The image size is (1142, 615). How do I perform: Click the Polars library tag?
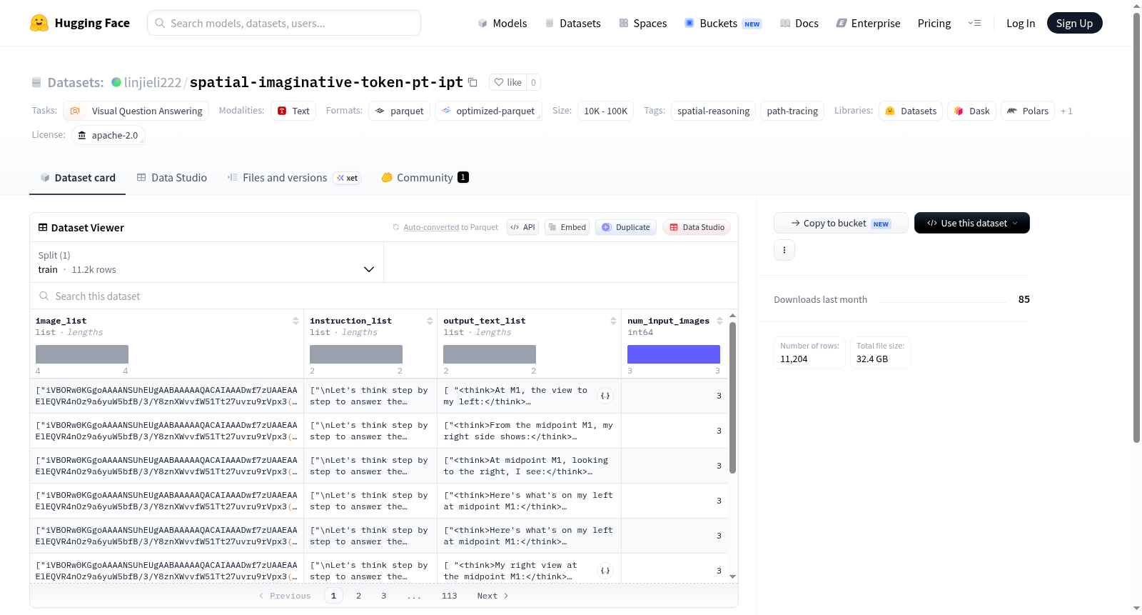1028,111
